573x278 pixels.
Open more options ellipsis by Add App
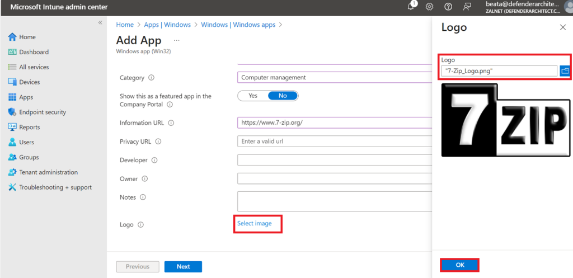176,40
